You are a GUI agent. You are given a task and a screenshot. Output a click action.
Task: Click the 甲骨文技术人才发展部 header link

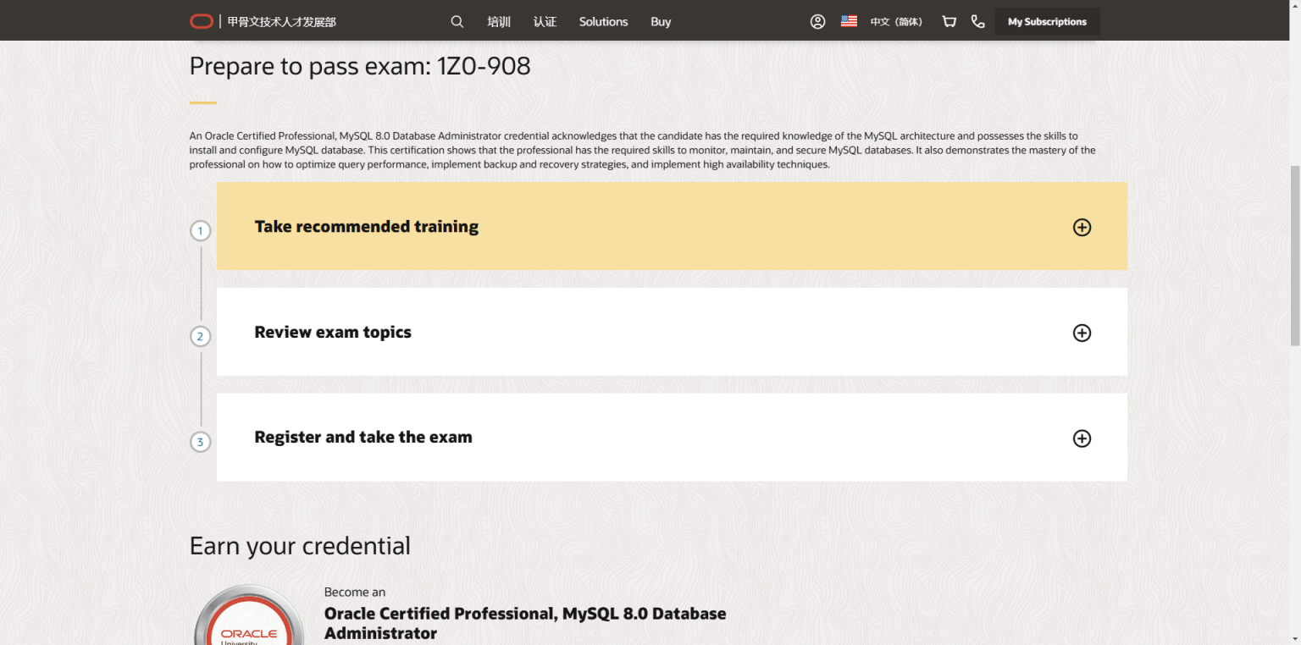[280, 21]
